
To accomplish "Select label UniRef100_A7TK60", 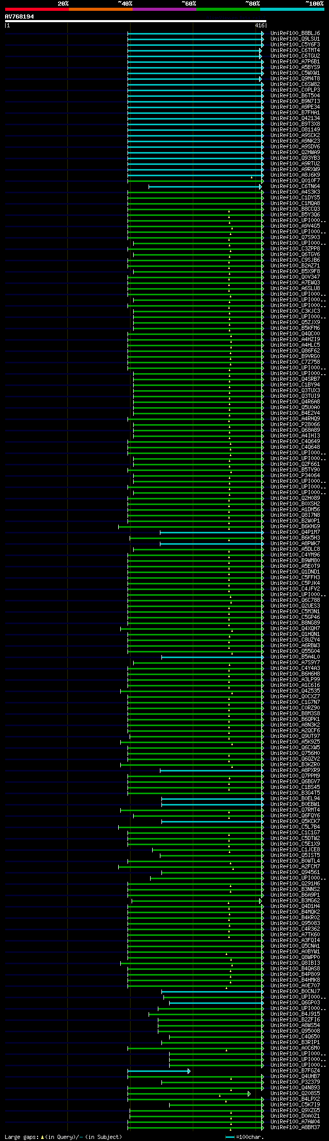I will coord(295,934).
